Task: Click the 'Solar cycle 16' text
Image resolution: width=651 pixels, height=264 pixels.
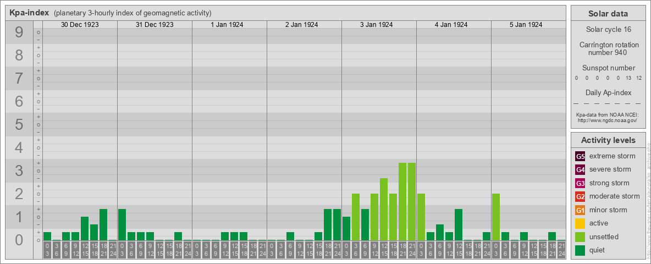Action: 608,30
